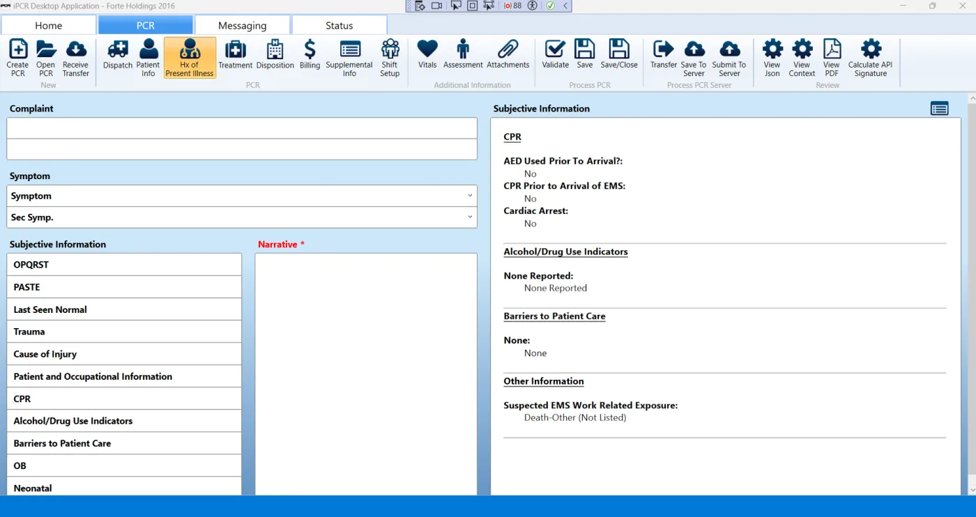Viewport: 976px width, 517px height.
Task: Click the first Complaint input field
Action: pos(242,128)
